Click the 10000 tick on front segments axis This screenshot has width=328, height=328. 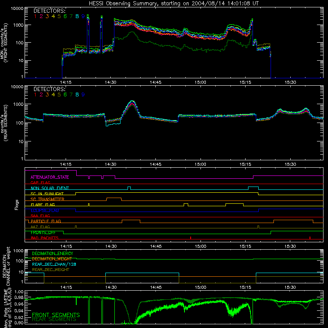(x=17, y=9)
